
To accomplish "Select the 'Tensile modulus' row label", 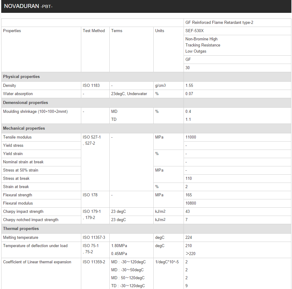I will pos(17,137).
